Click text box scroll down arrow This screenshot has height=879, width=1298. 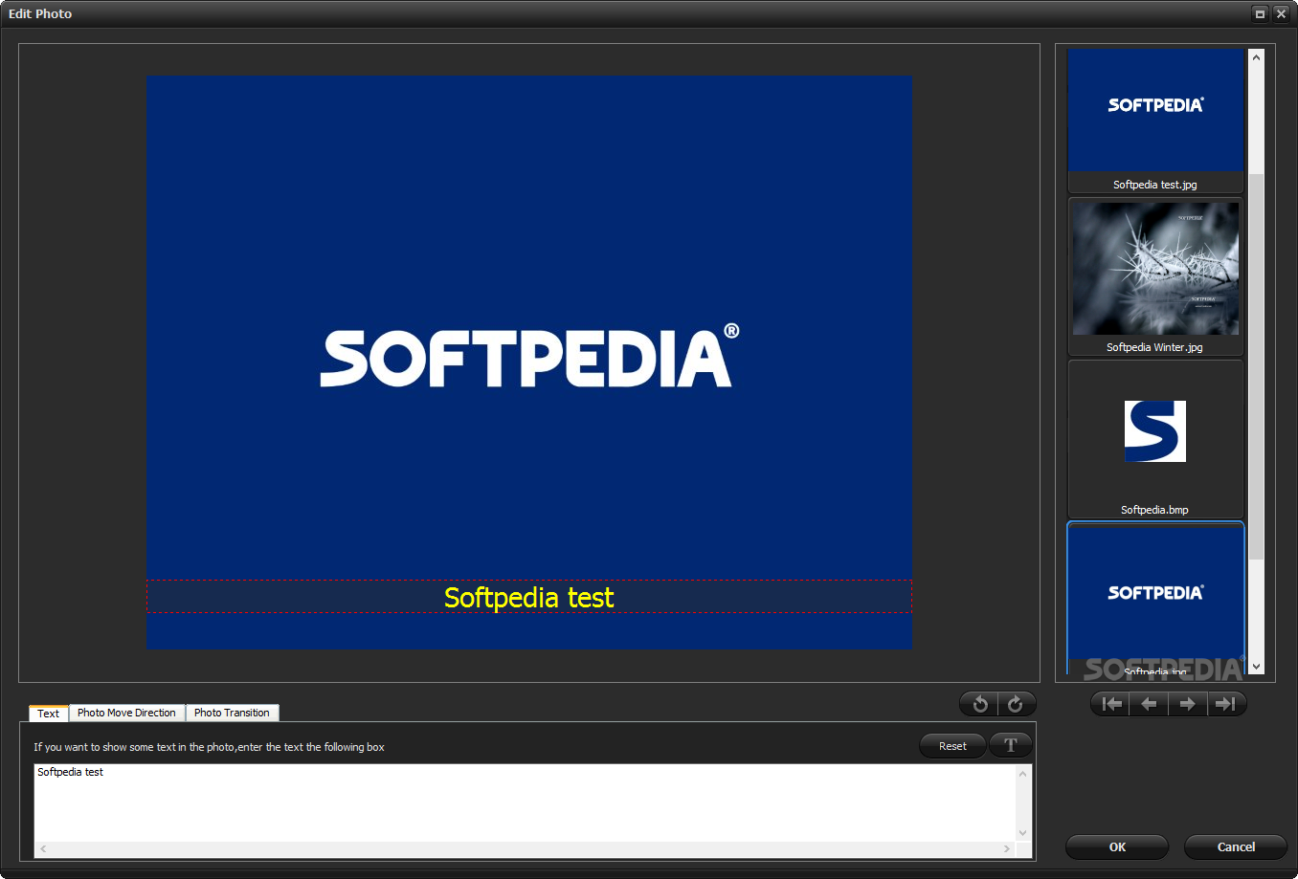tap(1022, 833)
